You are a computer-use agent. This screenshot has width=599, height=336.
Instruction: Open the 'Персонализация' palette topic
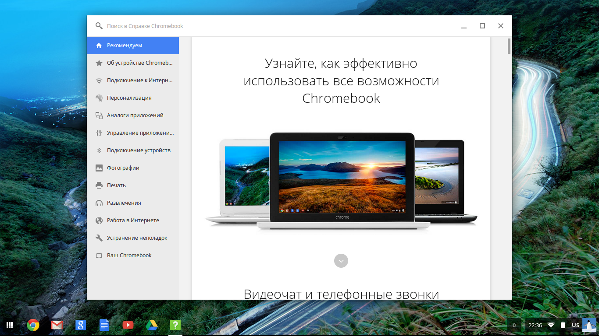click(x=133, y=98)
